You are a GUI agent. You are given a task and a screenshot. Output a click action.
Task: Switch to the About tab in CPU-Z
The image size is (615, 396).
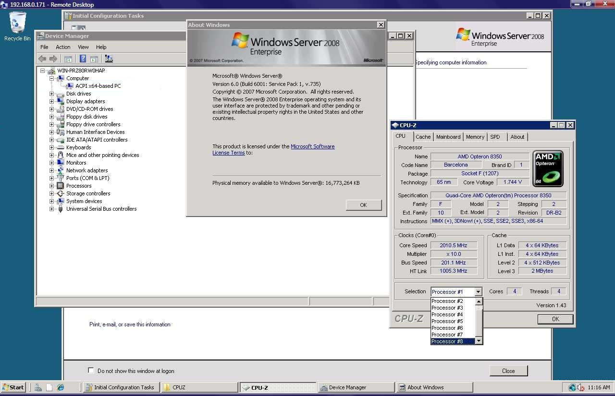tap(517, 137)
